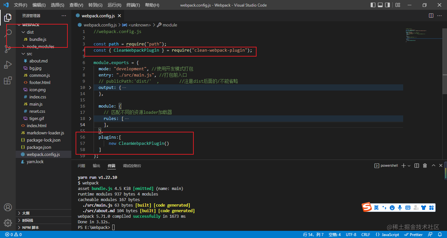
Task: Open the Explorer view in activity bar
Action: click(x=8, y=17)
